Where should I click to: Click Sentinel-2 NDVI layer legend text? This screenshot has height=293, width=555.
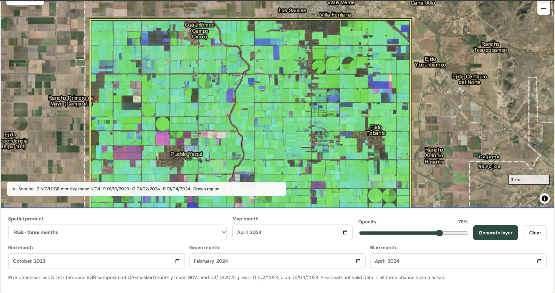119,189
